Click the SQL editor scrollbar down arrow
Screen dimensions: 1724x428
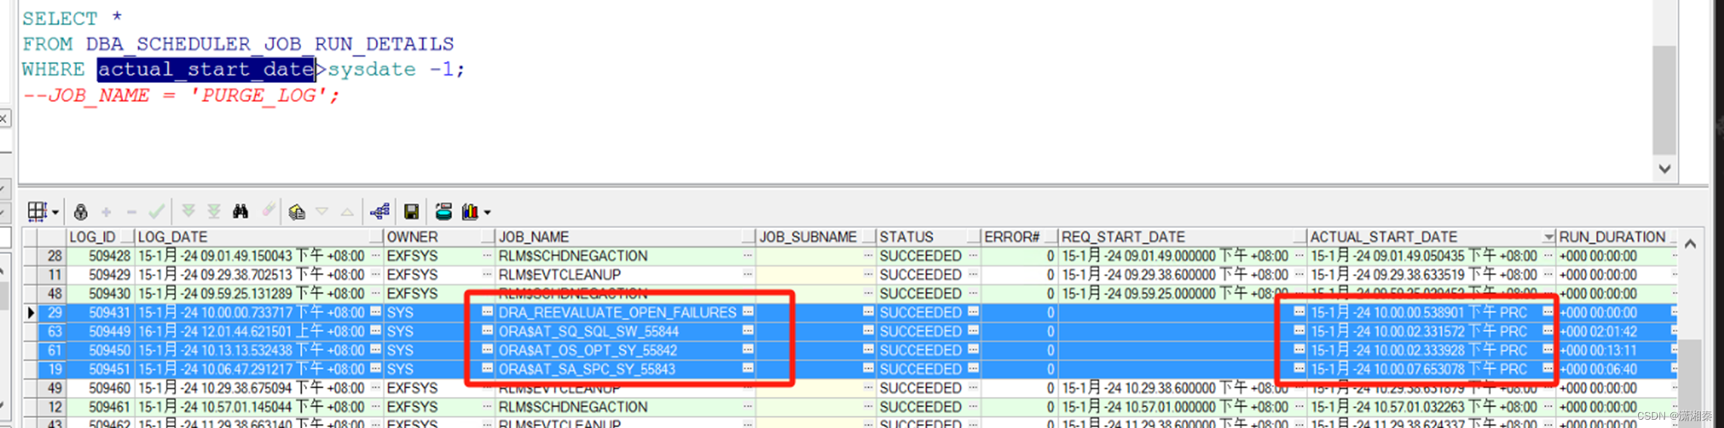pyautogui.click(x=1664, y=169)
